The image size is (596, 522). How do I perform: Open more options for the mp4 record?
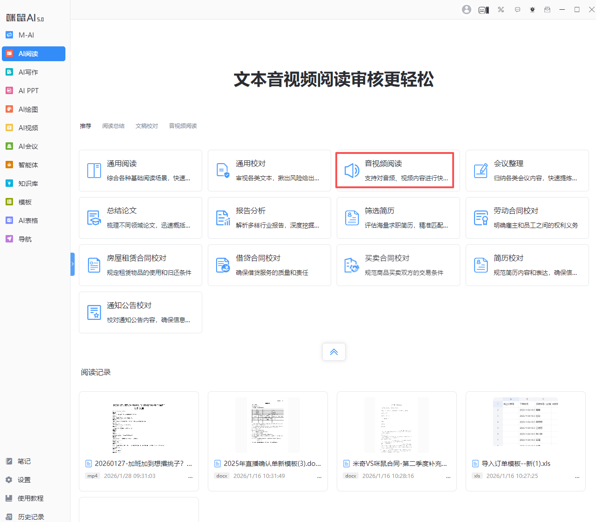(190, 476)
